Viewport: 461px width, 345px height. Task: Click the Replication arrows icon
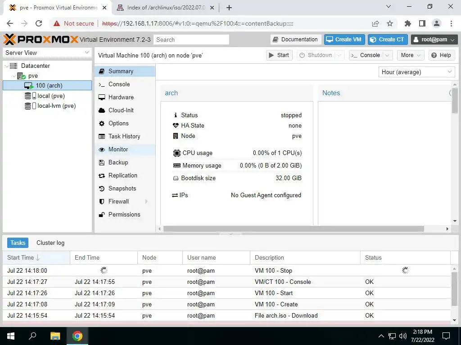[102, 176]
